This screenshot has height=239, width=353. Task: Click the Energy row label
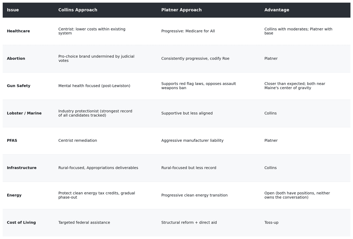(x=14, y=195)
